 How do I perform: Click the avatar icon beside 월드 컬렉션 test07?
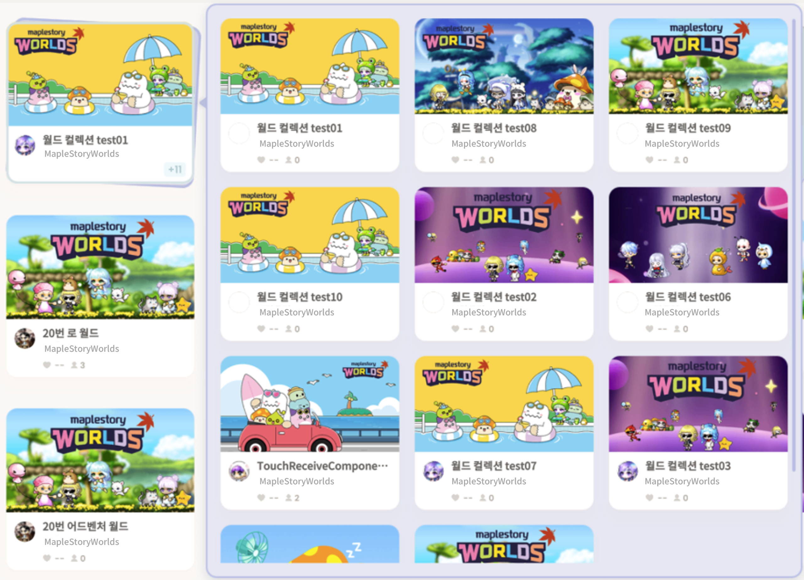433,471
